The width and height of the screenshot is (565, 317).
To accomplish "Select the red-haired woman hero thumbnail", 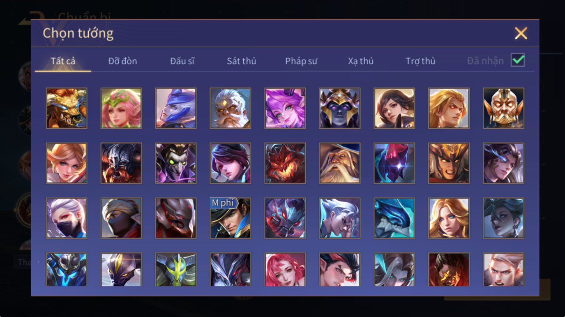I will click(x=285, y=269).
